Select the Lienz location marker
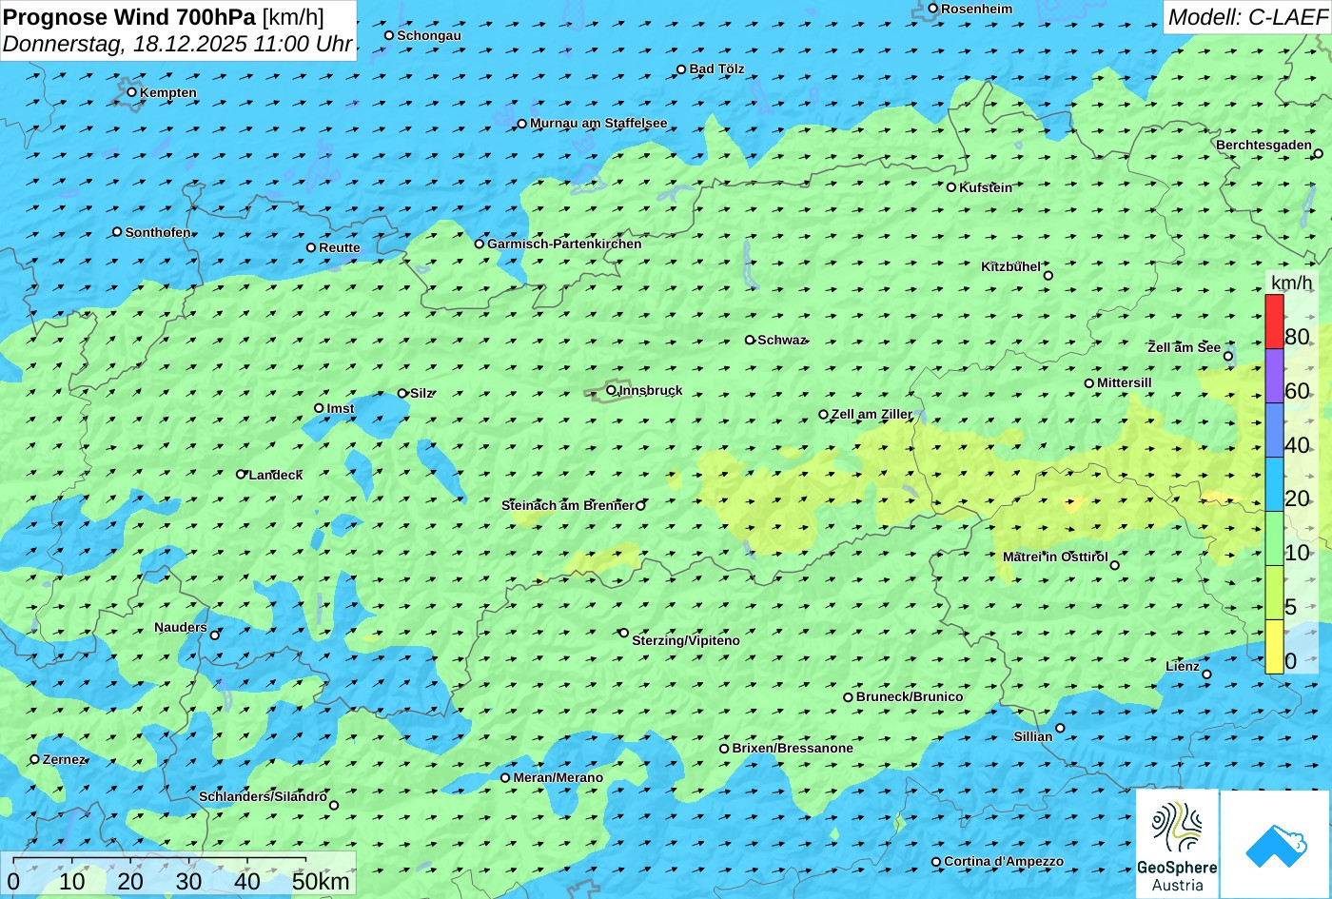The image size is (1332, 899). 1206,674
